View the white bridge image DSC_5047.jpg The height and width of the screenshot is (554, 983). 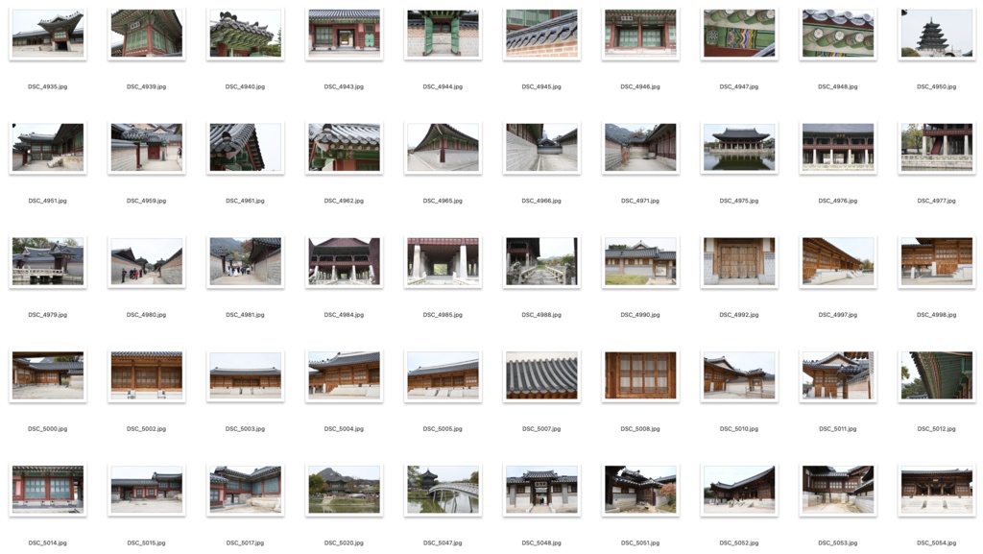[442, 489]
